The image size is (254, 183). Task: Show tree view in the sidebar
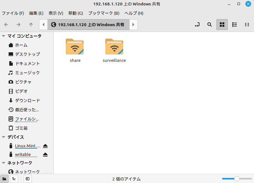coord(14,179)
